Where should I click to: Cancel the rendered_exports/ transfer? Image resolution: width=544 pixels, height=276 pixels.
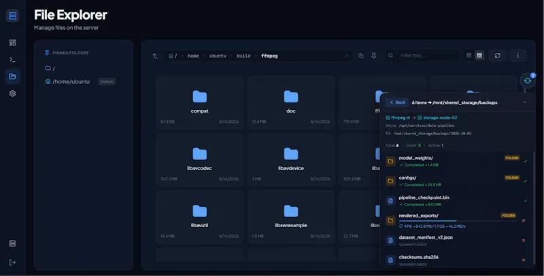click(x=524, y=220)
